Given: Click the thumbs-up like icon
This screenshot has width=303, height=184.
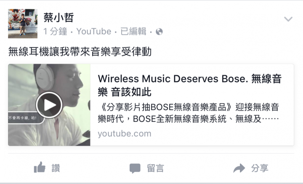Looking at the screenshot, I should (x=40, y=168).
